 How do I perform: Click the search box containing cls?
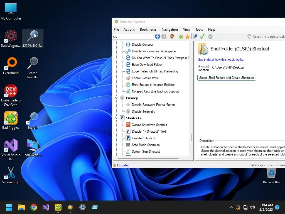click(x=133, y=37)
